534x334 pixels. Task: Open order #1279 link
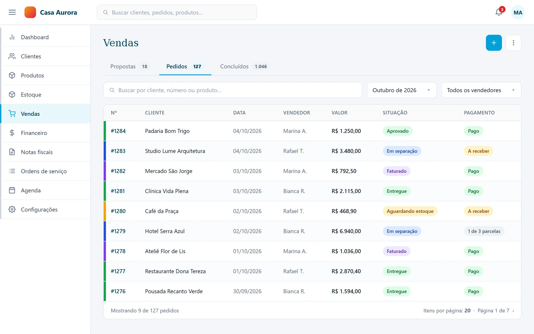[118, 231]
